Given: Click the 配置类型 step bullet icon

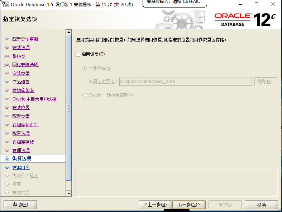Looking at the screenshot, I should (x=7, y=116).
